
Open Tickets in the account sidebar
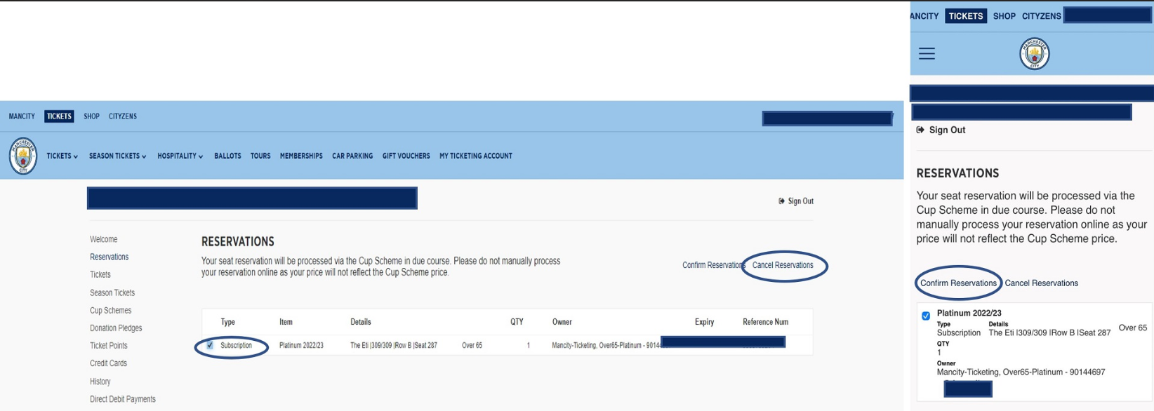coord(100,275)
